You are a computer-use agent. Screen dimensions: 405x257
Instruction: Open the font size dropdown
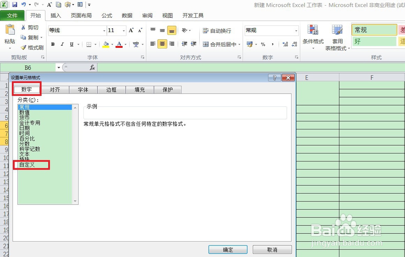tap(124, 30)
